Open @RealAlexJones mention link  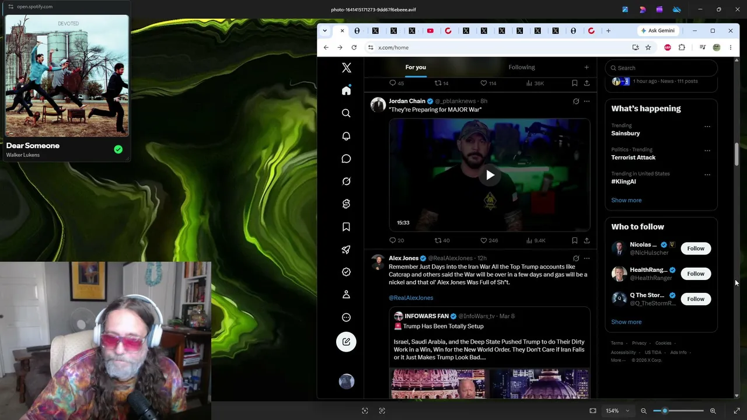411,297
